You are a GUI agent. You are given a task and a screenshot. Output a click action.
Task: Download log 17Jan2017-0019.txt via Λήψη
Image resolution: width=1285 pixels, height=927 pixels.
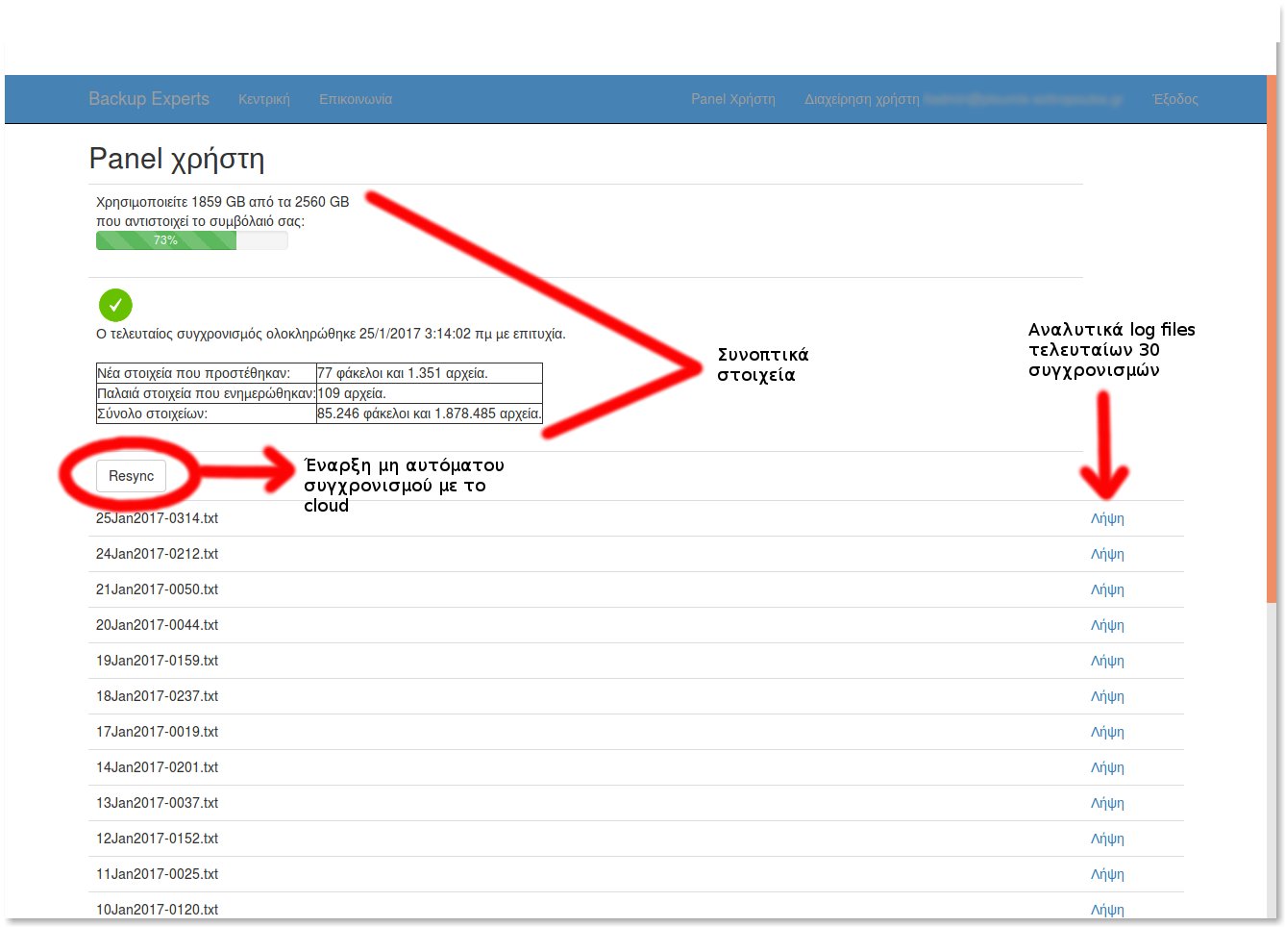coord(1107,732)
